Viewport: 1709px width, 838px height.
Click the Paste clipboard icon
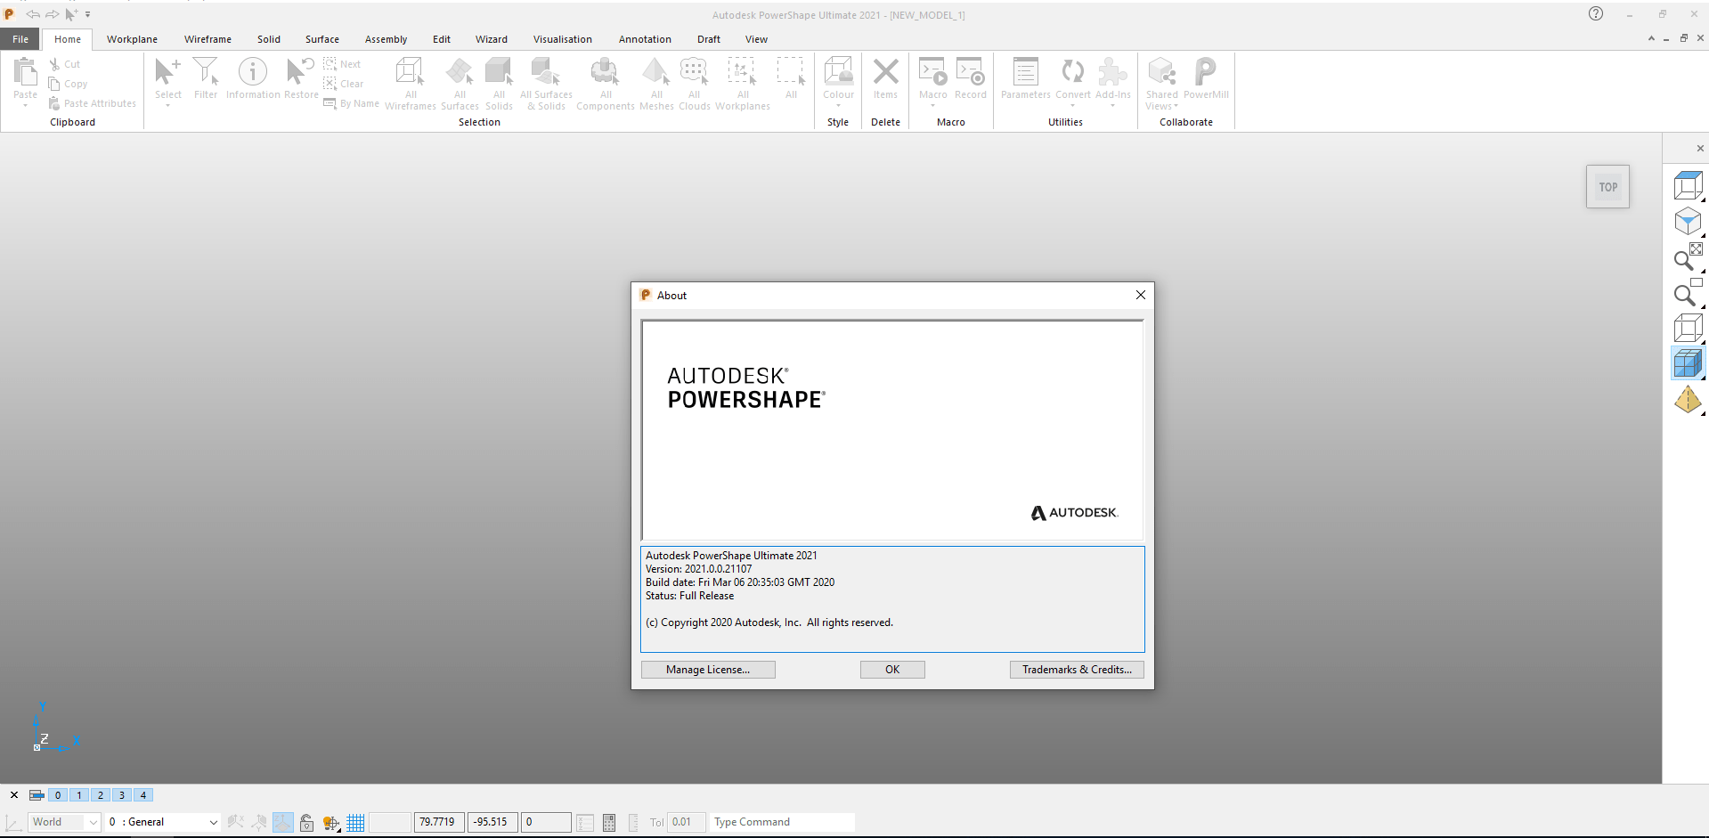25,71
